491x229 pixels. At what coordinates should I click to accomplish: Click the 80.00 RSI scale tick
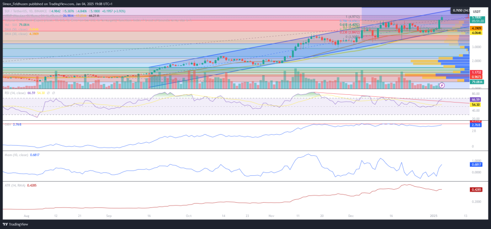tap(477, 93)
